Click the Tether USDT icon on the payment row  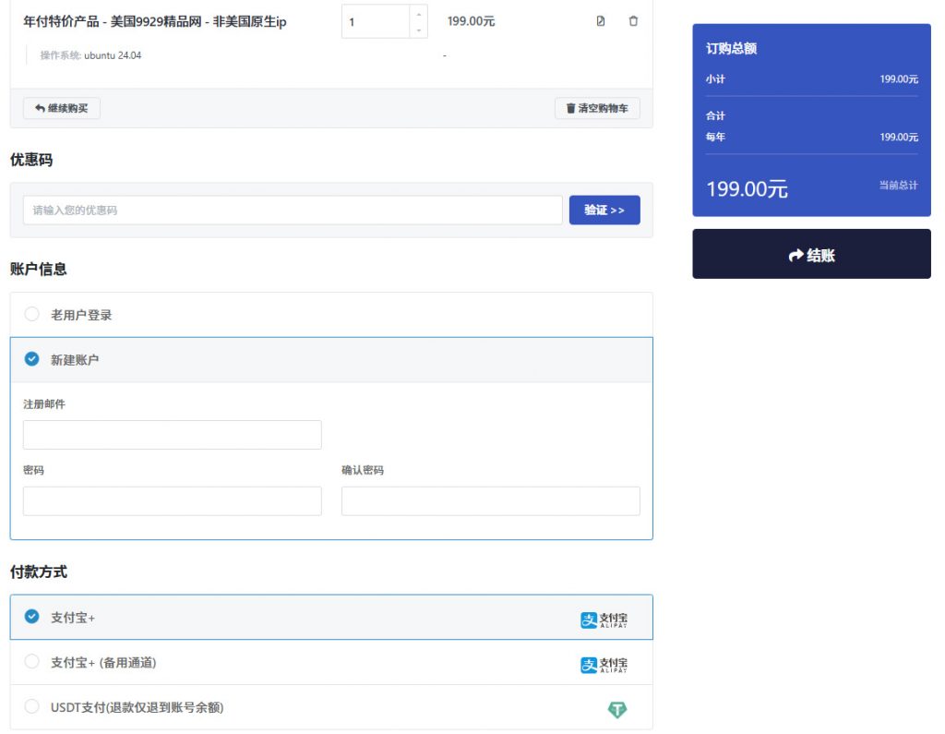click(x=618, y=709)
